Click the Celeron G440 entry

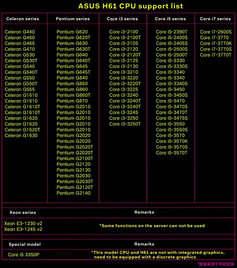click(x=20, y=32)
